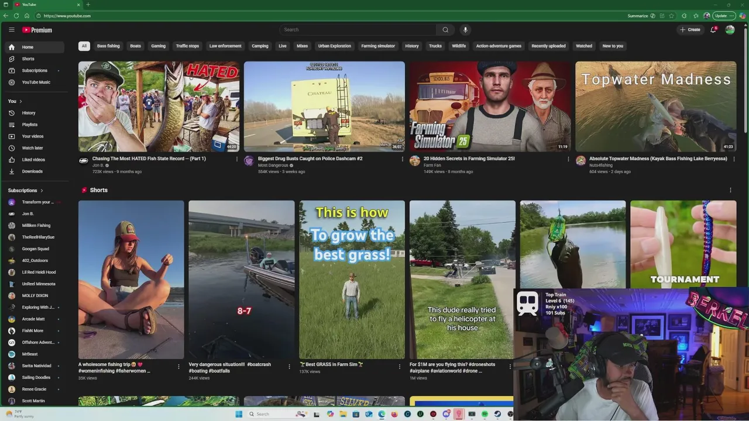This screenshot has width=749, height=421.
Task: Open Milliken Fishing subscription channel
Action: coord(35,225)
